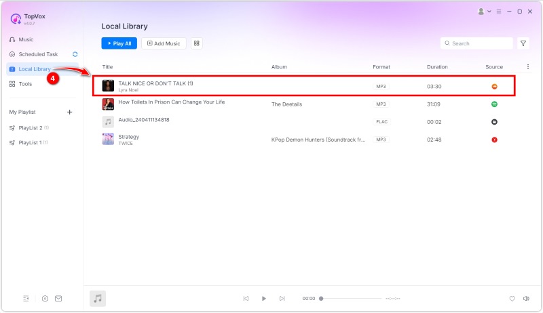Click the FLAC format badge
Screen dimensions: 543x313
pos(381,121)
